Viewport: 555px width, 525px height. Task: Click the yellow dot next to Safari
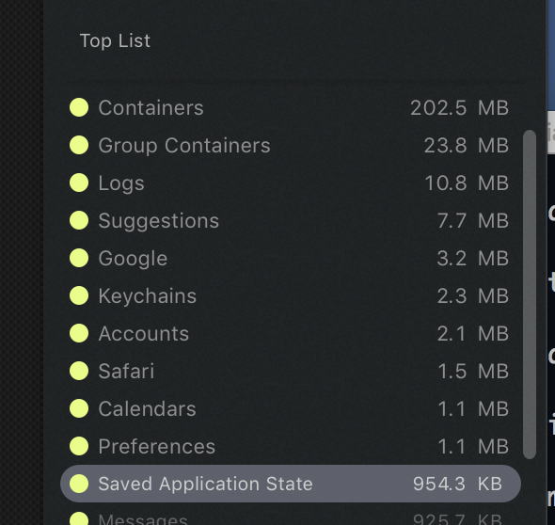coord(79,371)
